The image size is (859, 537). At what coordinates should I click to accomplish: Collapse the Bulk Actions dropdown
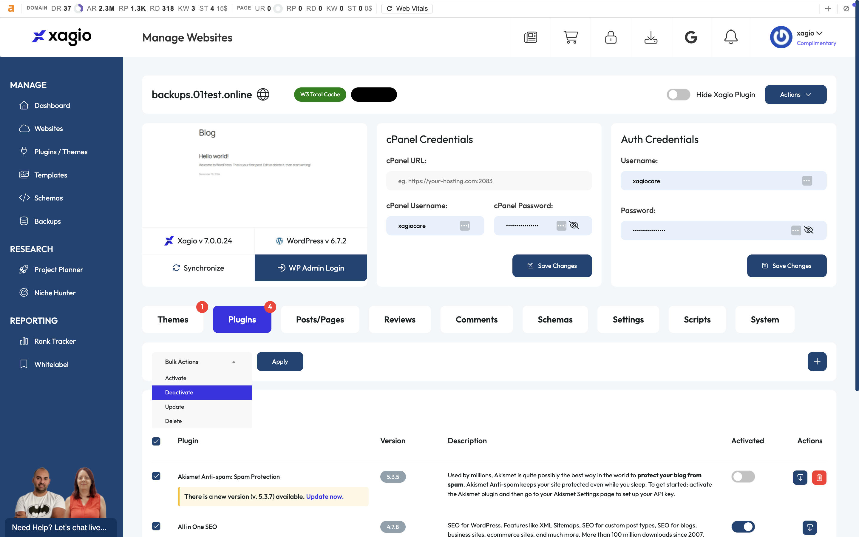(202, 362)
